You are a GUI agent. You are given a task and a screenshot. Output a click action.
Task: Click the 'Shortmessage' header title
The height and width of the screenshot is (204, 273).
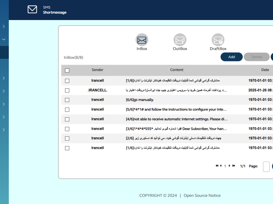tap(55, 12)
